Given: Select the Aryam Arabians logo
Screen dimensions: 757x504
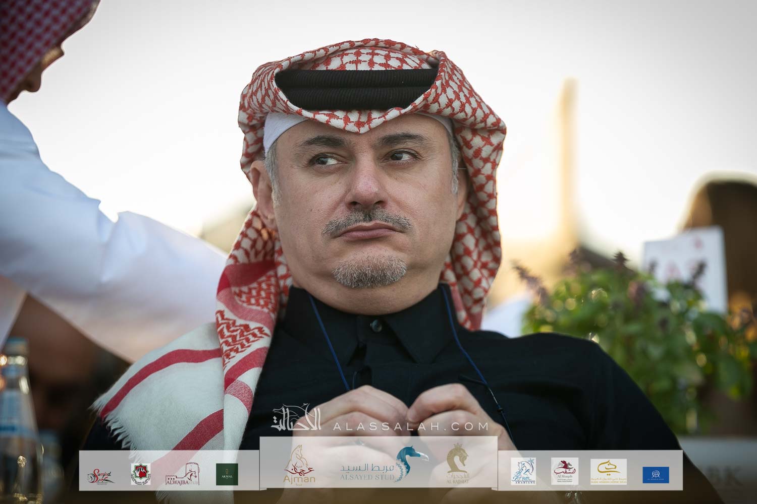Looking at the screenshot, I should point(523,472).
